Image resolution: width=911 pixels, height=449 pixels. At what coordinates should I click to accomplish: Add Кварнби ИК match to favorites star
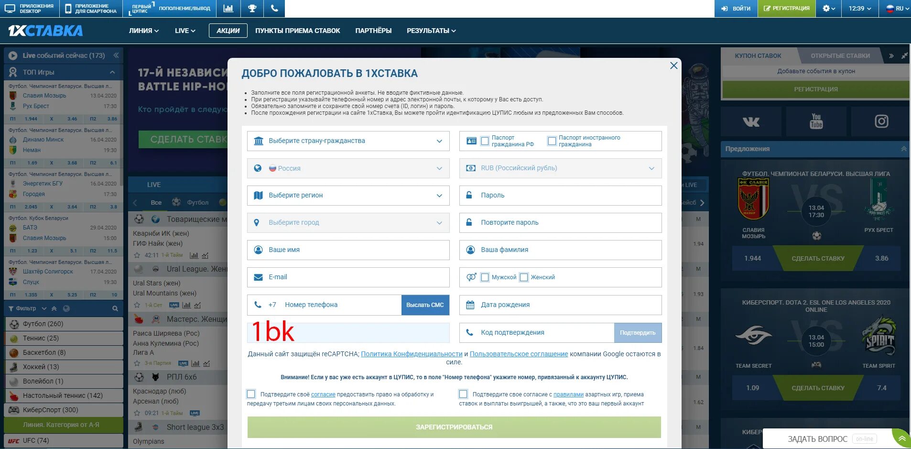click(137, 255)
